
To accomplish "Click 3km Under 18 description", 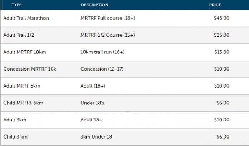I will pos(96,137).
